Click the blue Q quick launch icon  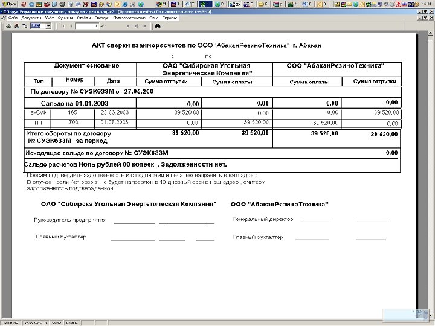31,4
